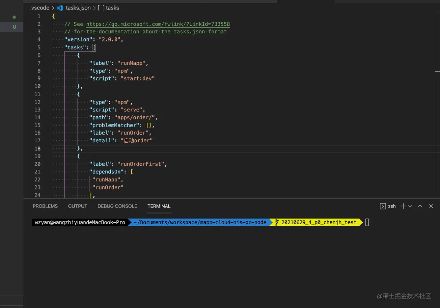Click the green dot indicator in left sidebar
The height and width of the screenshot is (308, 440).
point(14,17)
